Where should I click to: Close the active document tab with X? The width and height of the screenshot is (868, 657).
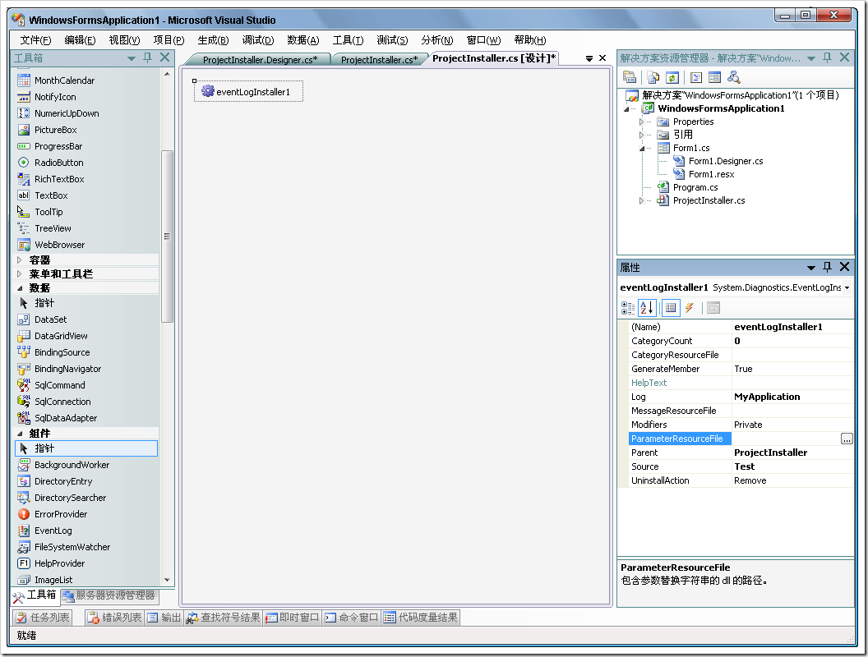pos(603,58)
